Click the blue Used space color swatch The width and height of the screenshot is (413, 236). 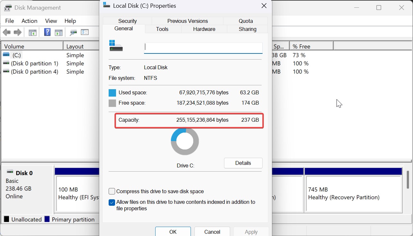coord(112,93)
